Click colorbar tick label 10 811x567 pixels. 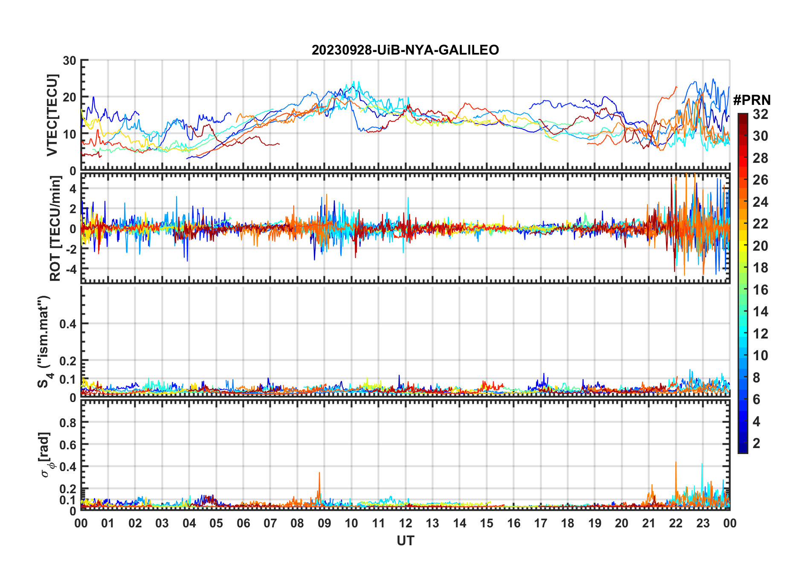760,356
